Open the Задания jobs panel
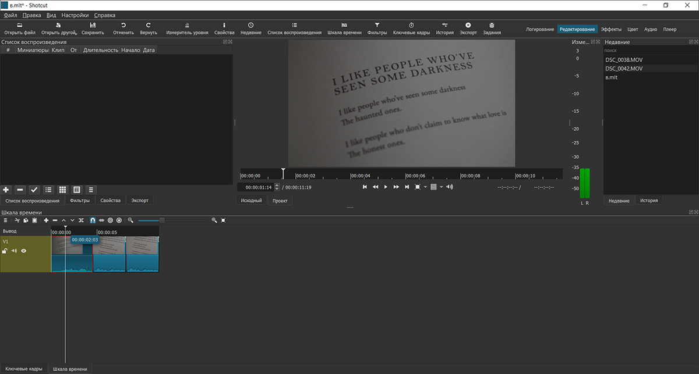 (x=492, y=29)
